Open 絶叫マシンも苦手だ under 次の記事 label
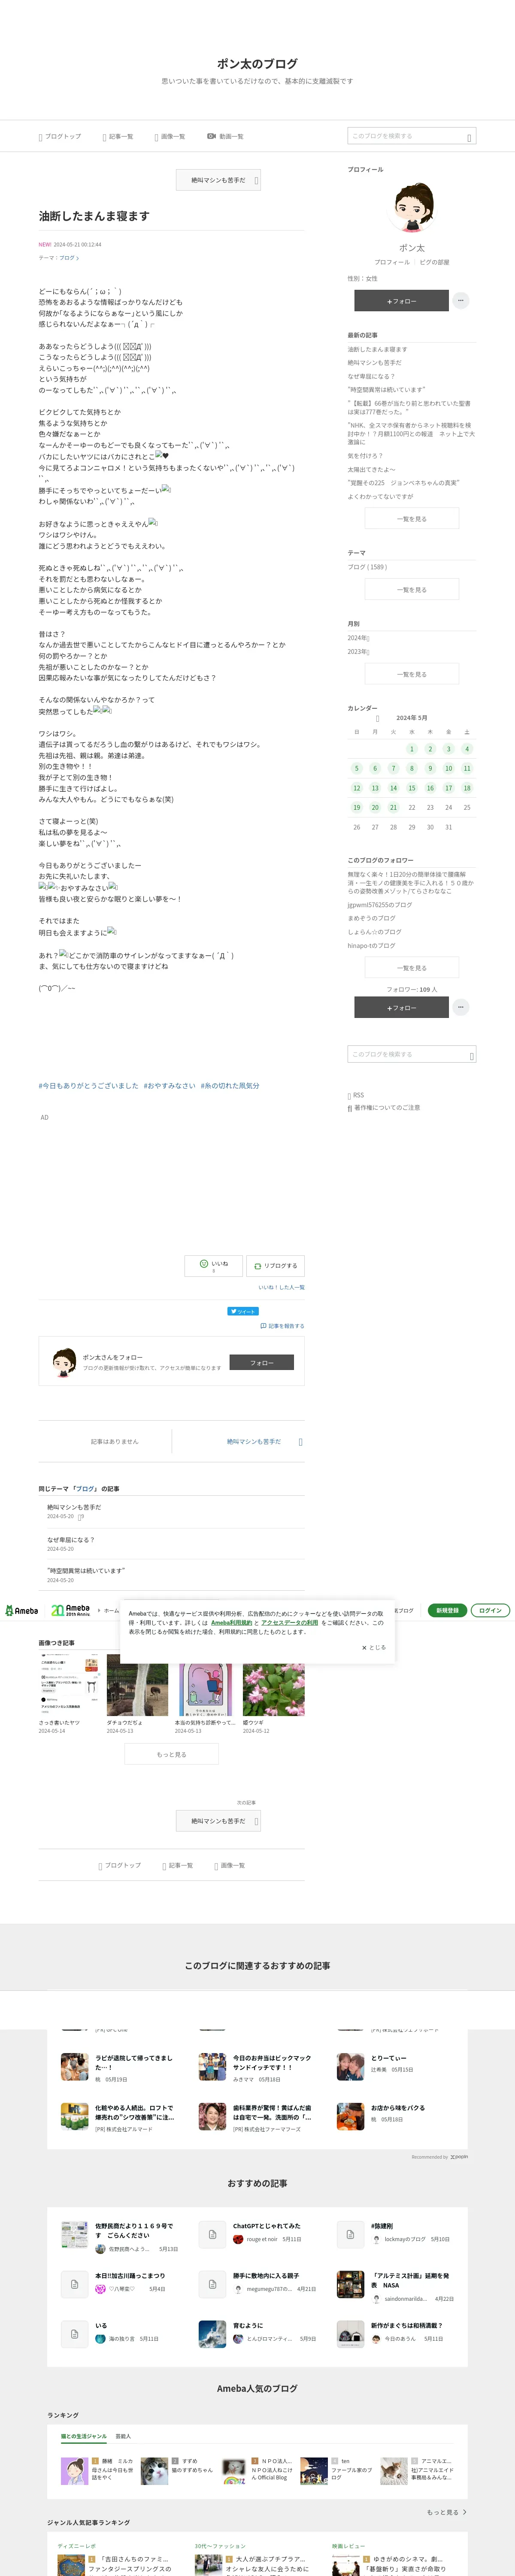 (x=219, y=1821)
